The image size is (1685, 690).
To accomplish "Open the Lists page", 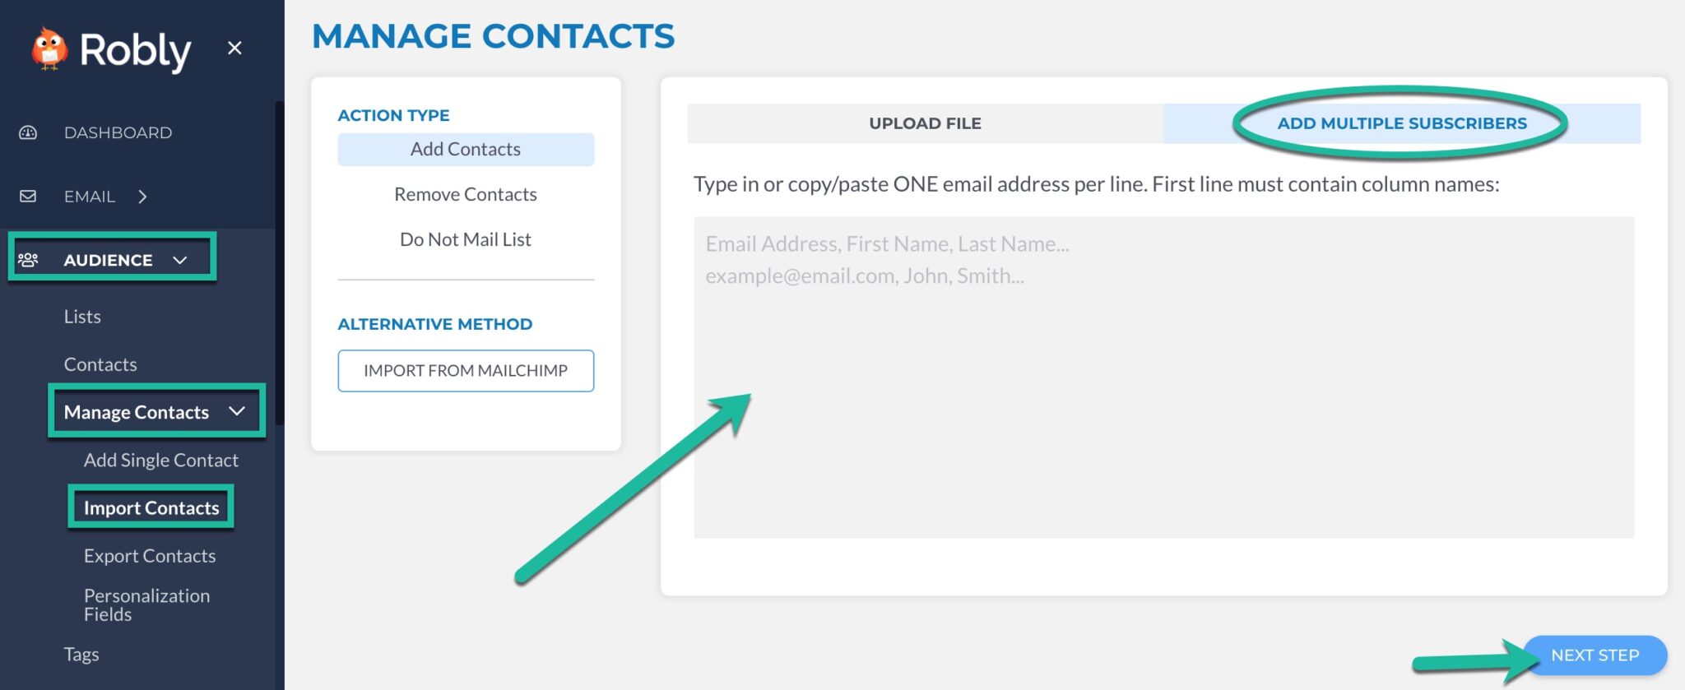I will tap(81, 316).
